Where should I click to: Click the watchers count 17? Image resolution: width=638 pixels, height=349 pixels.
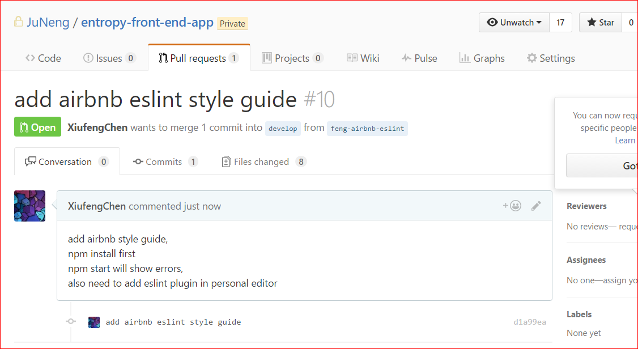[x=560, y=22]
